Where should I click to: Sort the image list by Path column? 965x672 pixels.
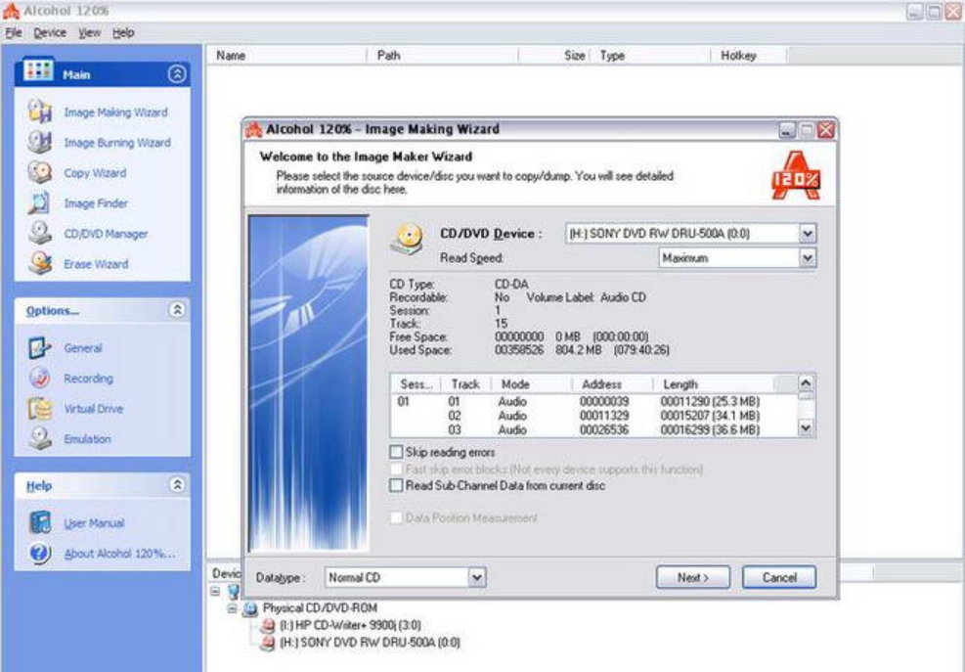443,56
